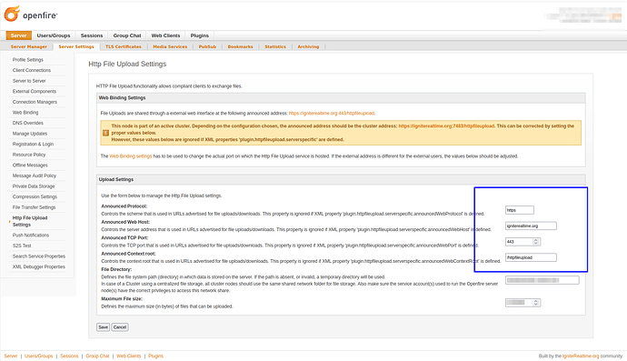This screenshot has height=361, width=627.
Task: Open XML Debugger Properties sidebar item
Action: [38, 267]
